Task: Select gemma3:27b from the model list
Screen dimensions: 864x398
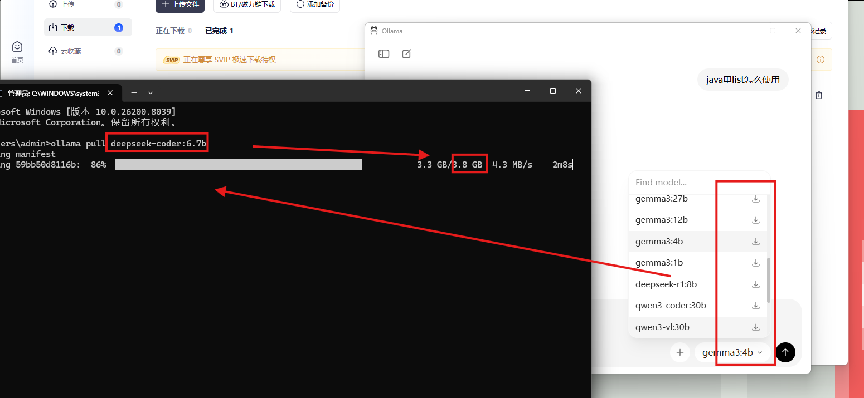Action: [x=661, y=199]
